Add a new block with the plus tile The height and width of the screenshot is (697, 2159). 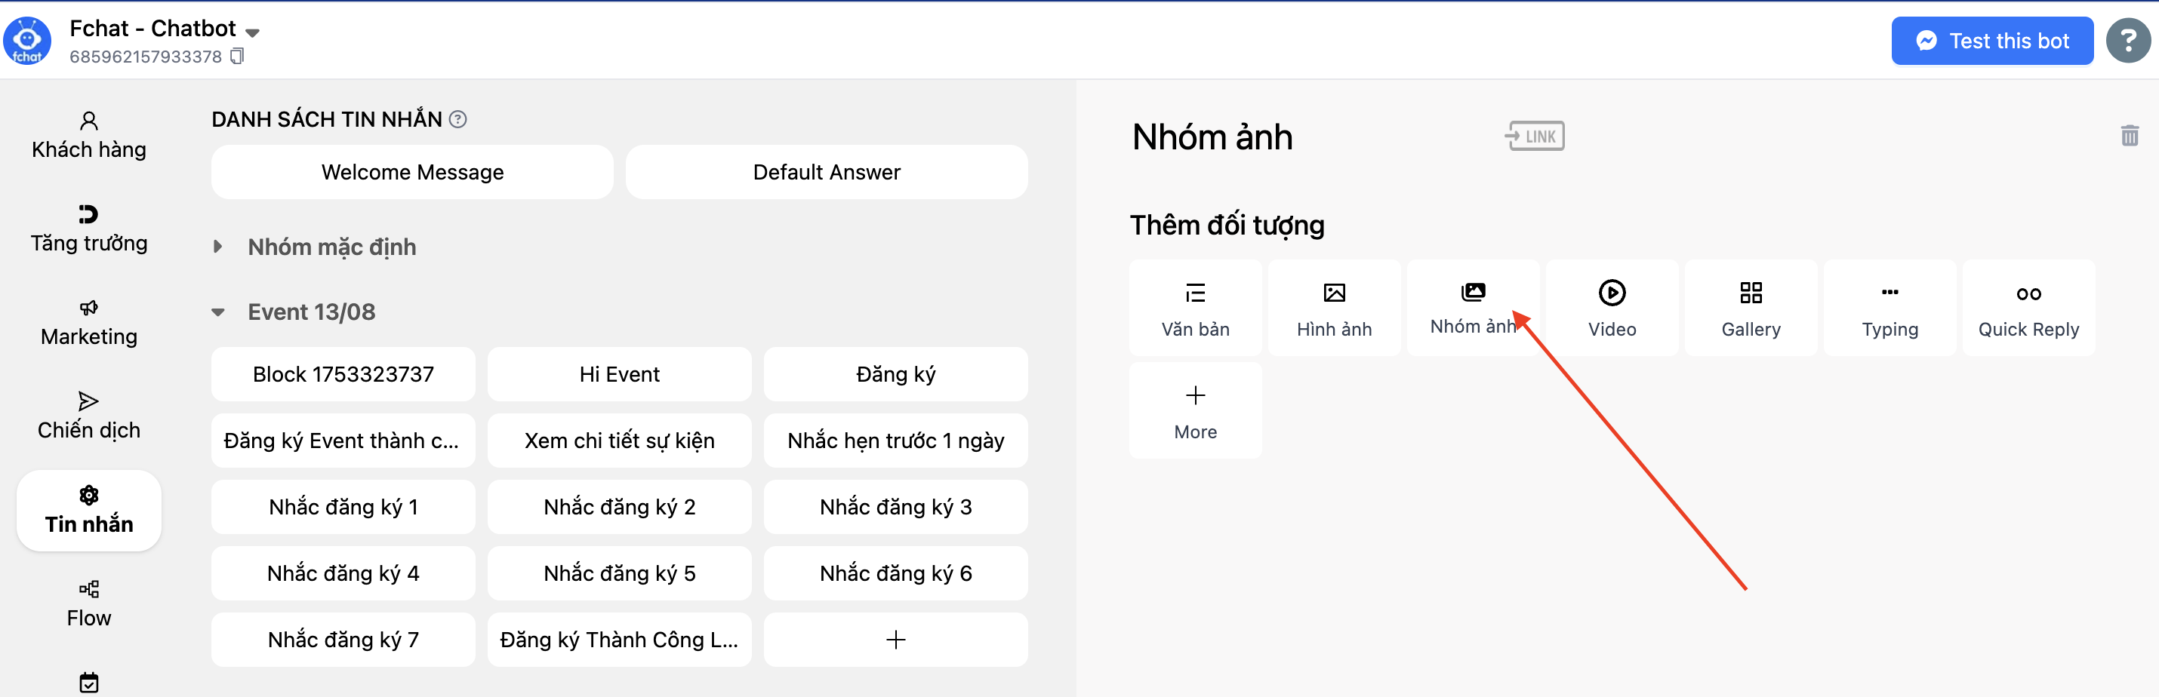pyautogui.click(x=895, y=639)
